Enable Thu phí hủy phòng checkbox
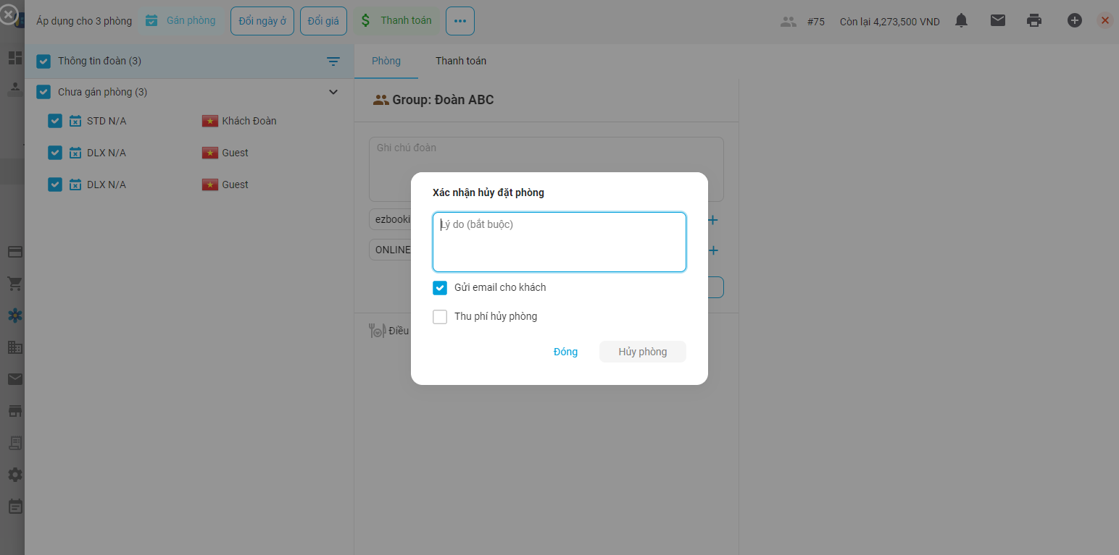 coord(440,317)
